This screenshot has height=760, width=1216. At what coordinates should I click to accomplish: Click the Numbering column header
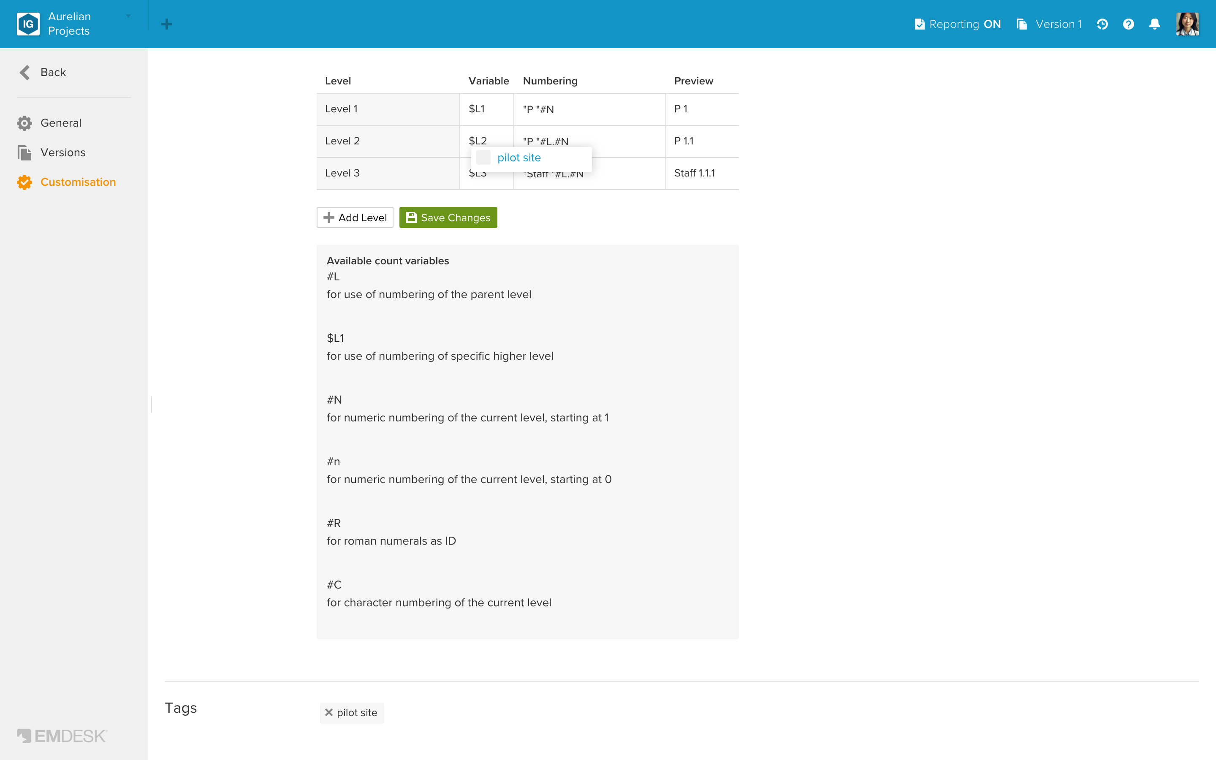[x=550, y=81]
